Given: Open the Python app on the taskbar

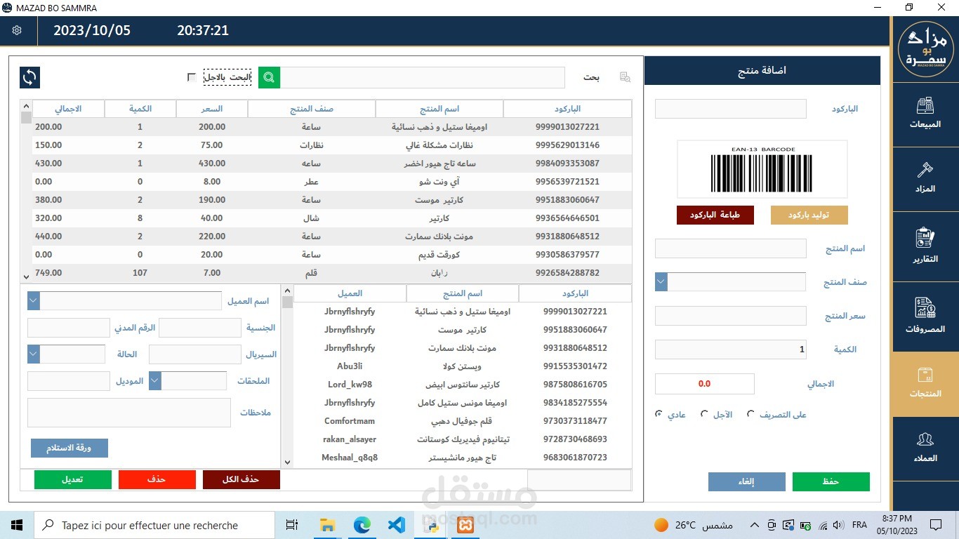Looking at the screenshot, I should 431,524.
